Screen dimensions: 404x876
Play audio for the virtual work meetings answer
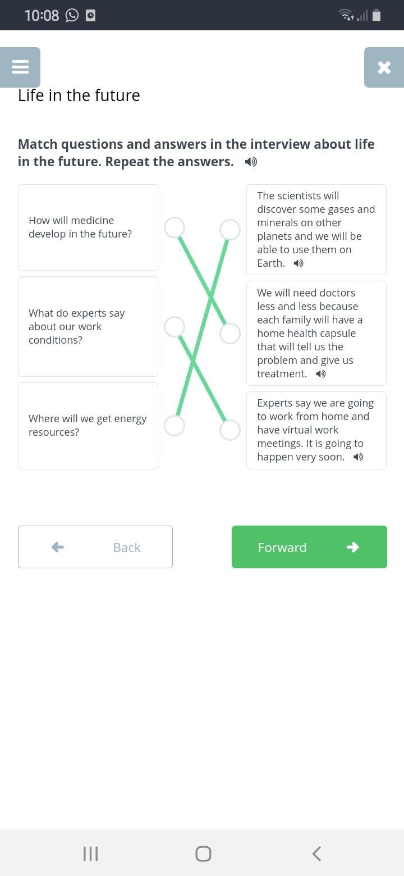point(358,457)
